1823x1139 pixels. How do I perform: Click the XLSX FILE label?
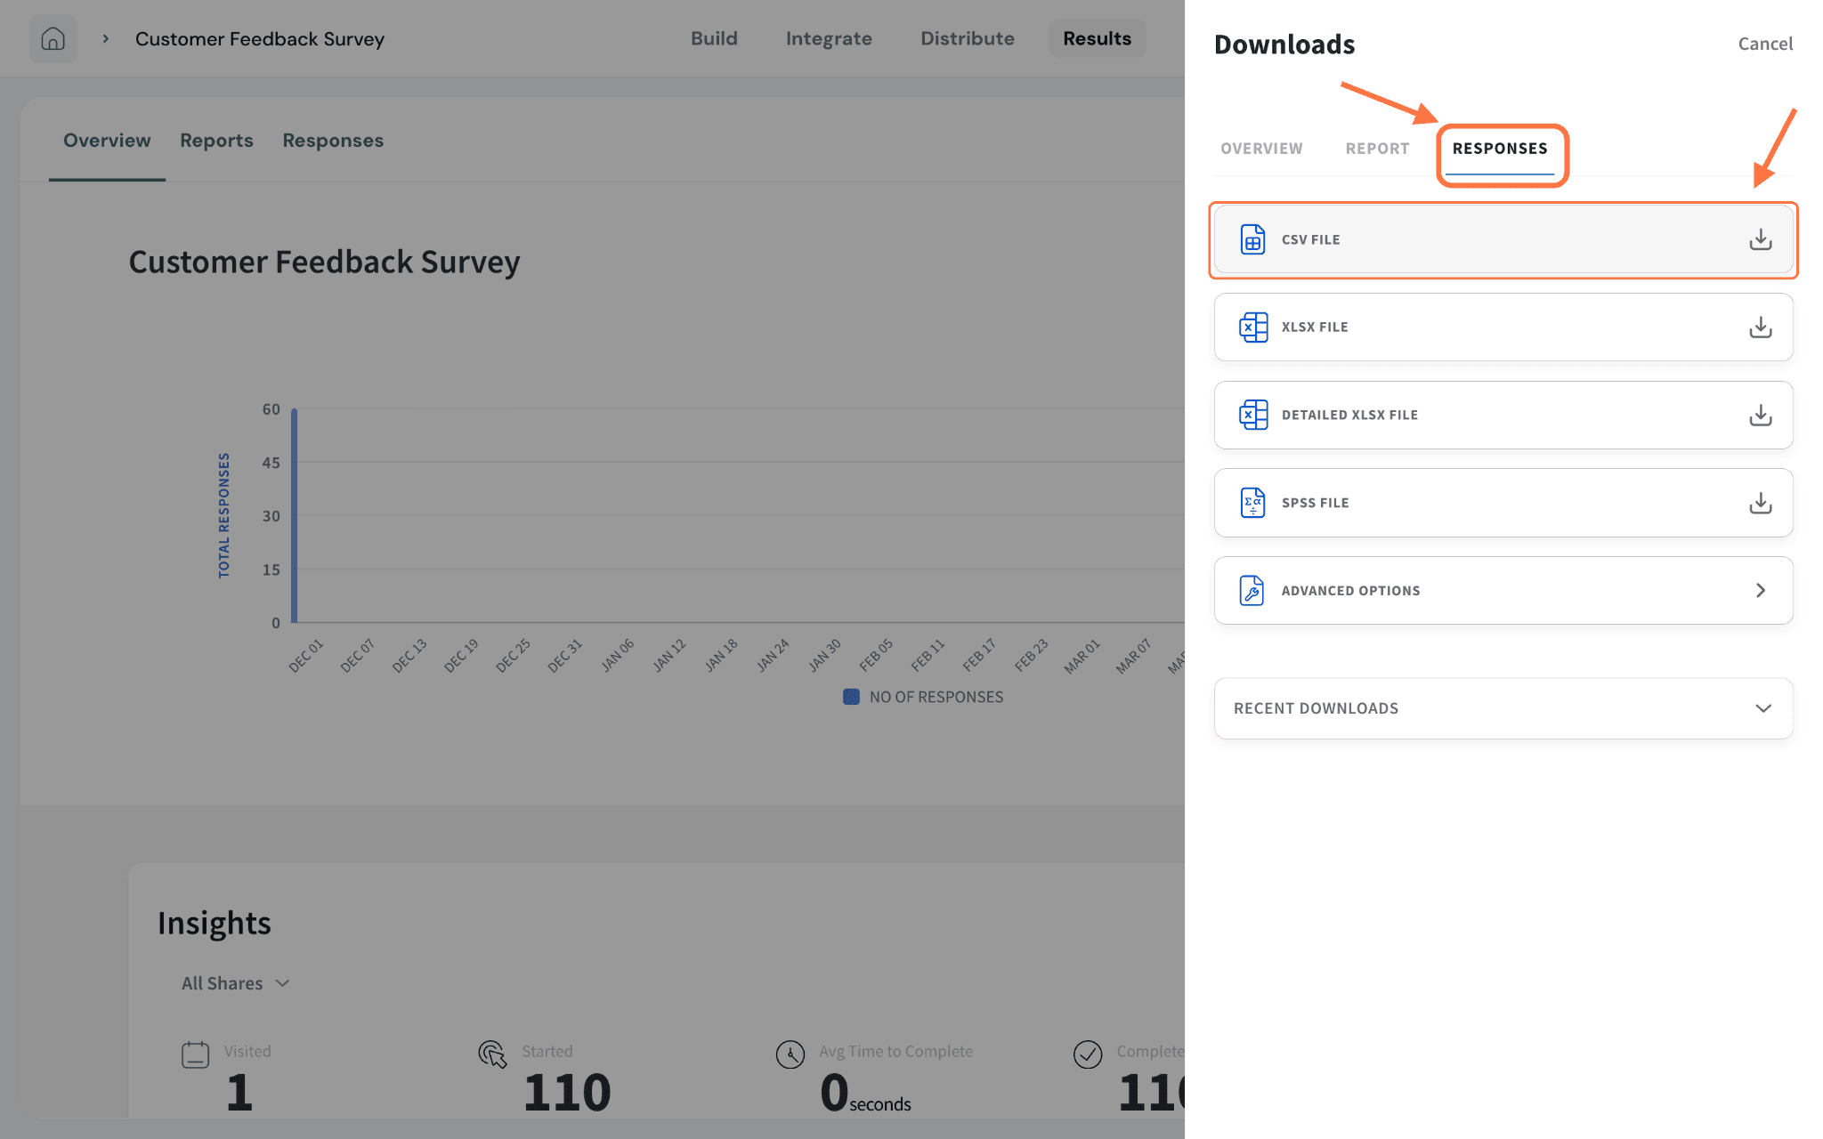pos(1315,327)
